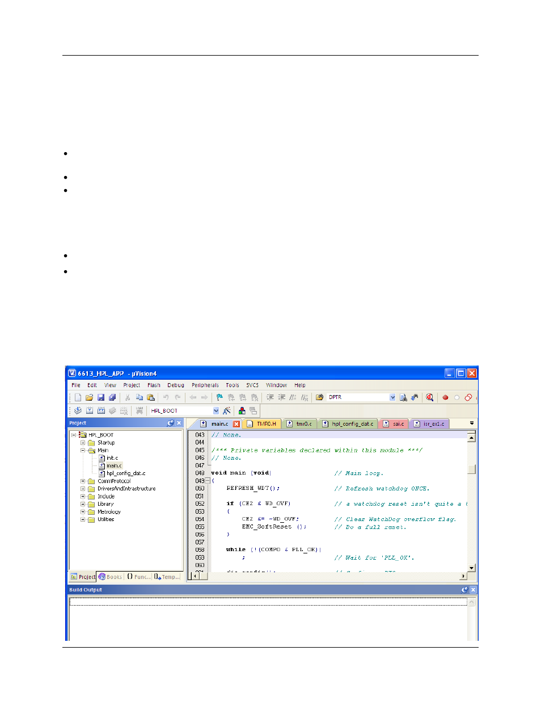Switch to sai.c editor tab
The image size is (541, 701).
click(394, 424)
